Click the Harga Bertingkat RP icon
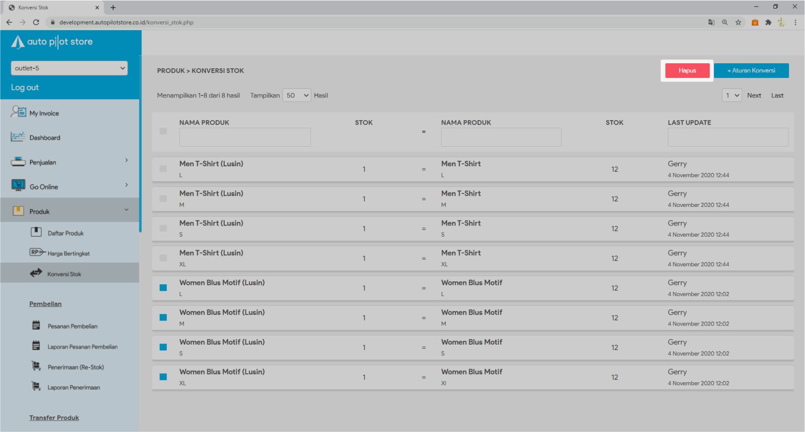The width and height of the screenshot is (805, 432). click(x=37, y=253)
